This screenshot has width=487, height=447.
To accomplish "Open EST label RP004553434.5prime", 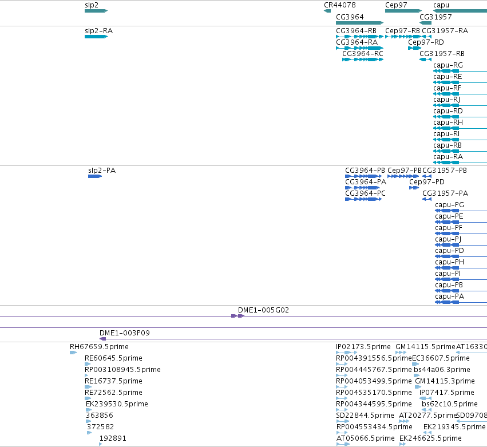I will [375, 427].
